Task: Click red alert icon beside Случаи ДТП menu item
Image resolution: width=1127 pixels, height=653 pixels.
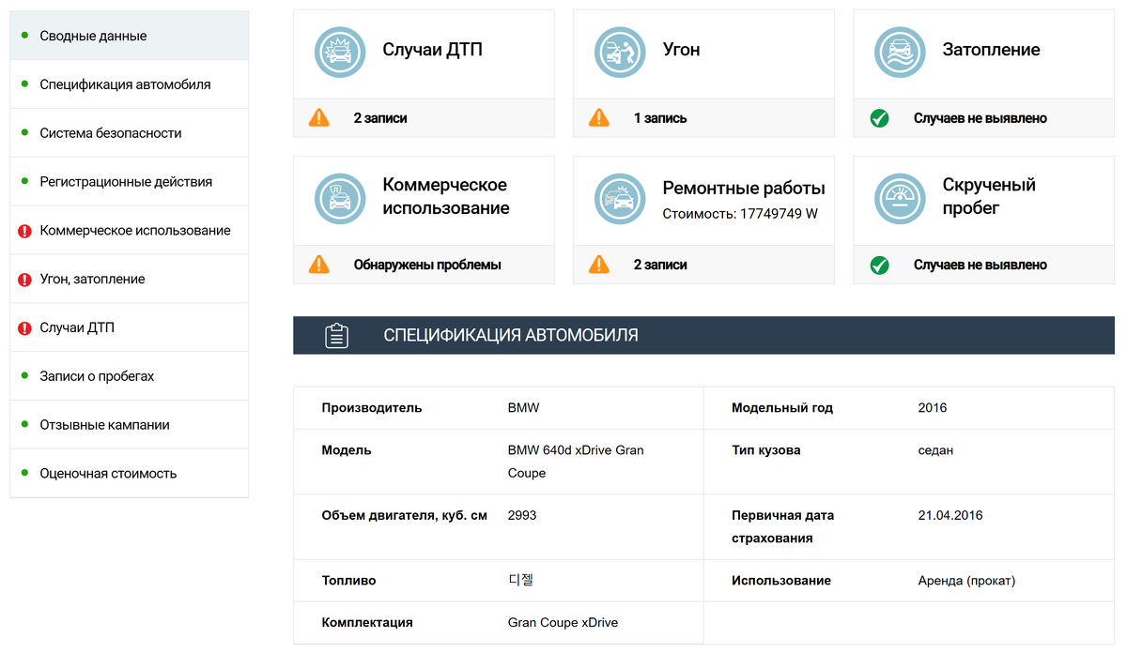Action: tap(25, 328)
